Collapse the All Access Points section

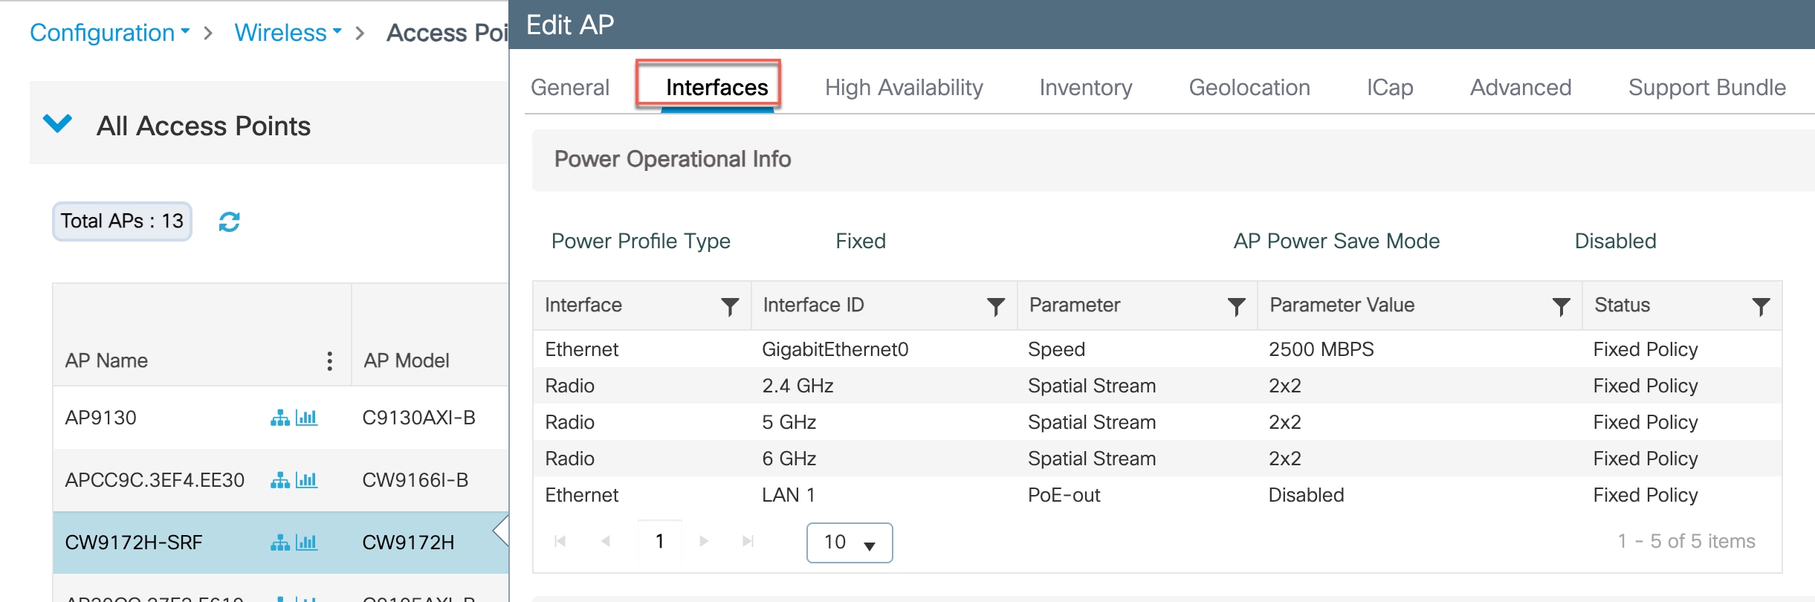[x=57, y=123]
